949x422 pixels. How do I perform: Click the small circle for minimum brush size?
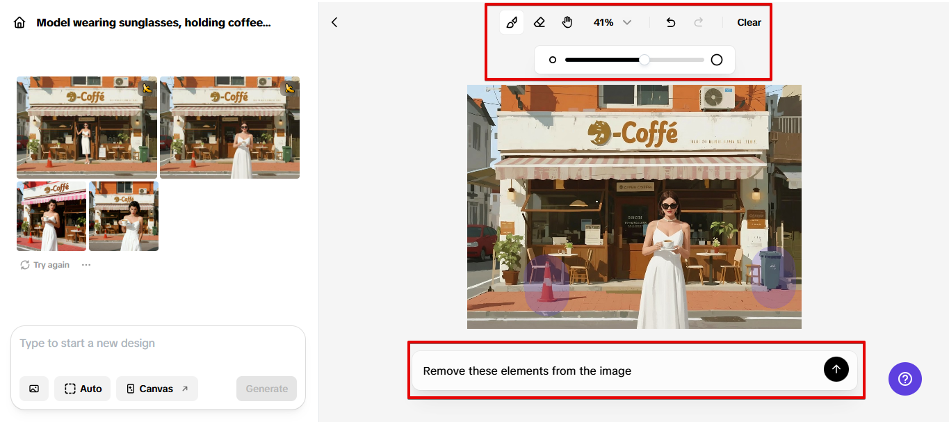553,59
